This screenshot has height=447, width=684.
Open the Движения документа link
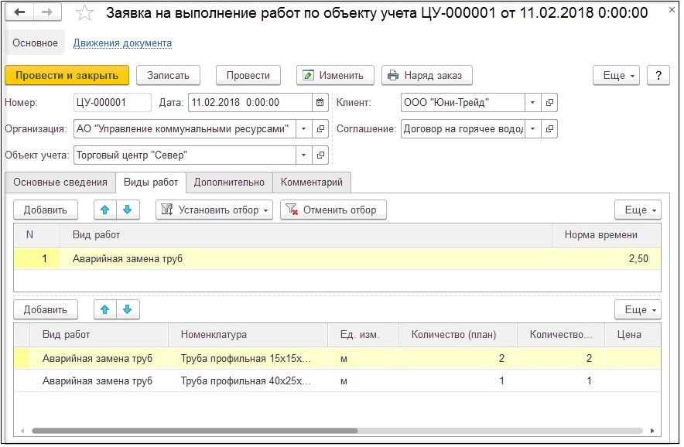point(122,43)
